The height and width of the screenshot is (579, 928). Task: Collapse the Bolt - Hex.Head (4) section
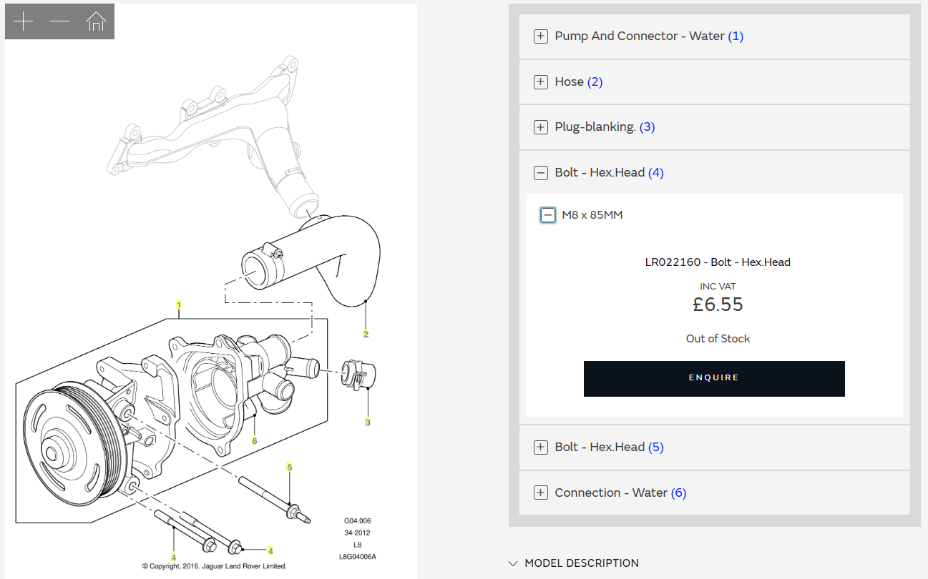click(541, 173)
